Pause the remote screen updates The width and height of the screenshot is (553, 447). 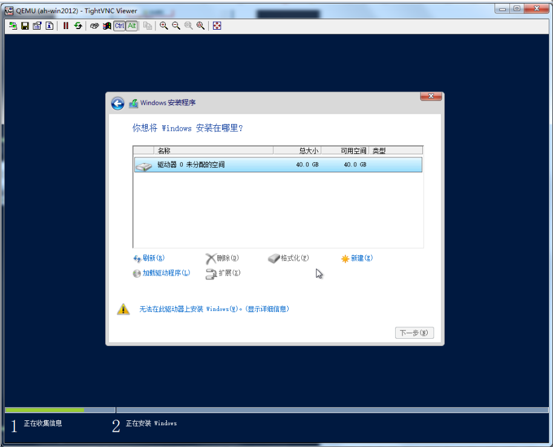[66, 26]
